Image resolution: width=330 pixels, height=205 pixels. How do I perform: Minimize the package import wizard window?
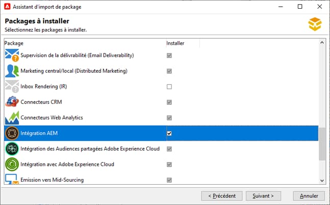coord(281,7)
